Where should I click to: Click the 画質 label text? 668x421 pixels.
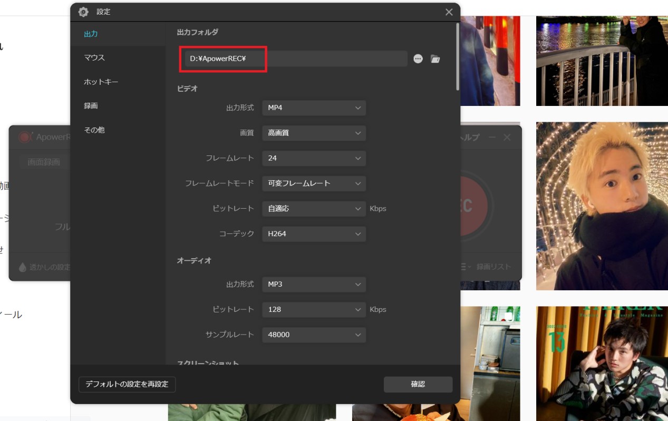pos(247,133)
